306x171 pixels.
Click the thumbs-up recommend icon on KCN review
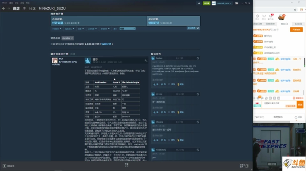(x=88, y=61)
